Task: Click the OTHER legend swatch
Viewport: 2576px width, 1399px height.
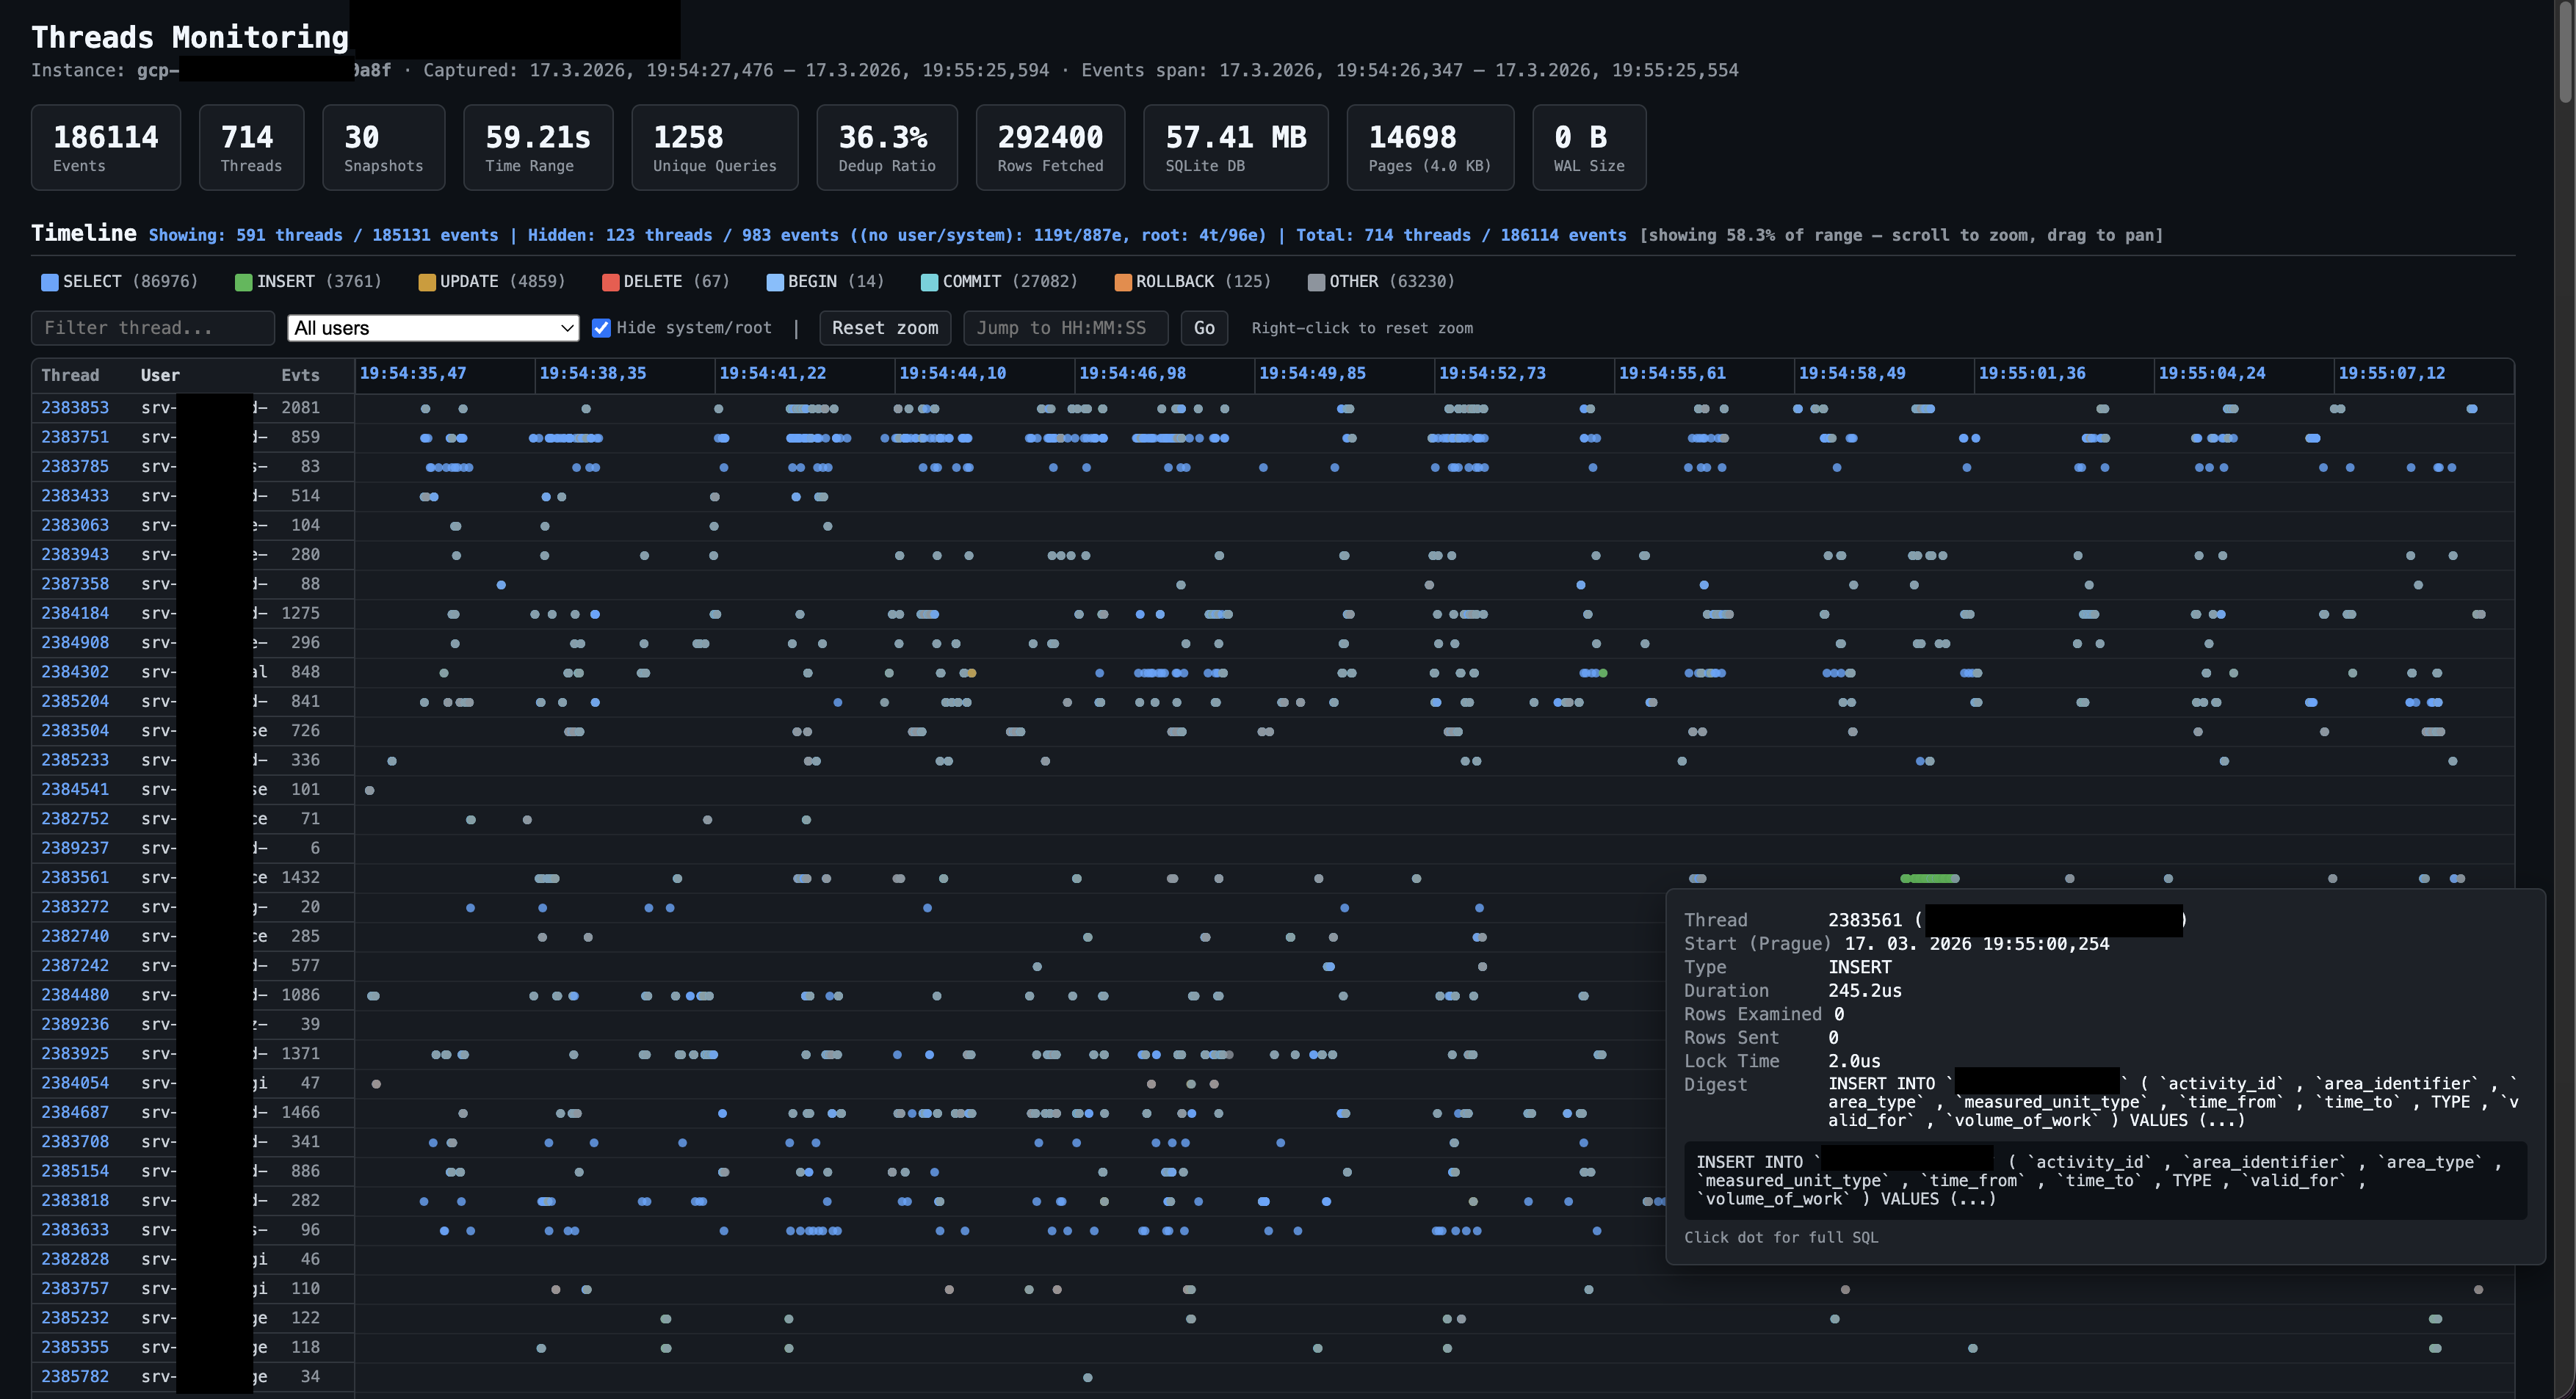Action: coord(1316,282)
